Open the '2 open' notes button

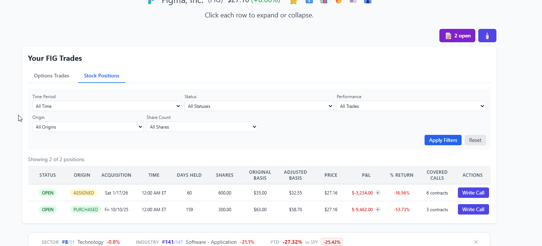[x=457, y=36]
